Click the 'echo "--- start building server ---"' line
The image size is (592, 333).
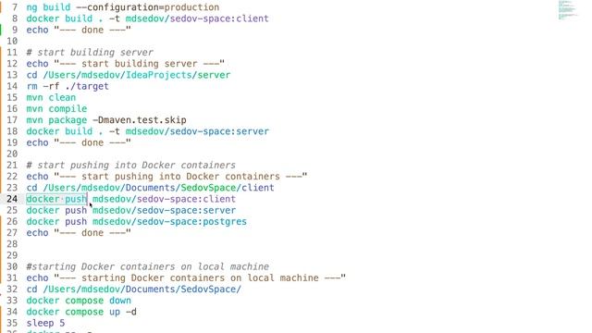coord(126,64)
